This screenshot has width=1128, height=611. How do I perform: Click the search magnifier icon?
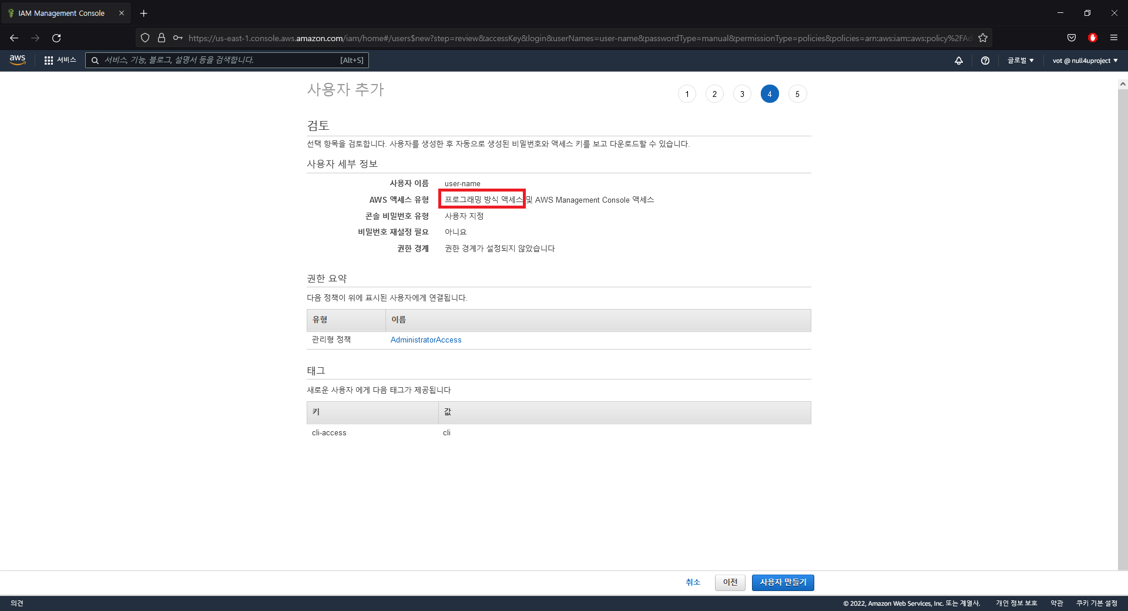coord(95,60)
